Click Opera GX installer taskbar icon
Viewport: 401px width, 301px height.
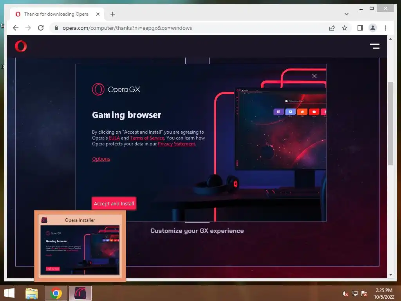tap(80, 293)
